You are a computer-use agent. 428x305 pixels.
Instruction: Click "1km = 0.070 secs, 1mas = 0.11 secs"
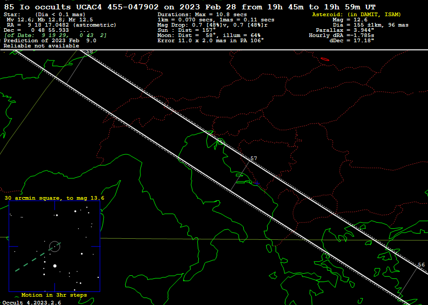tap(216, 20)
